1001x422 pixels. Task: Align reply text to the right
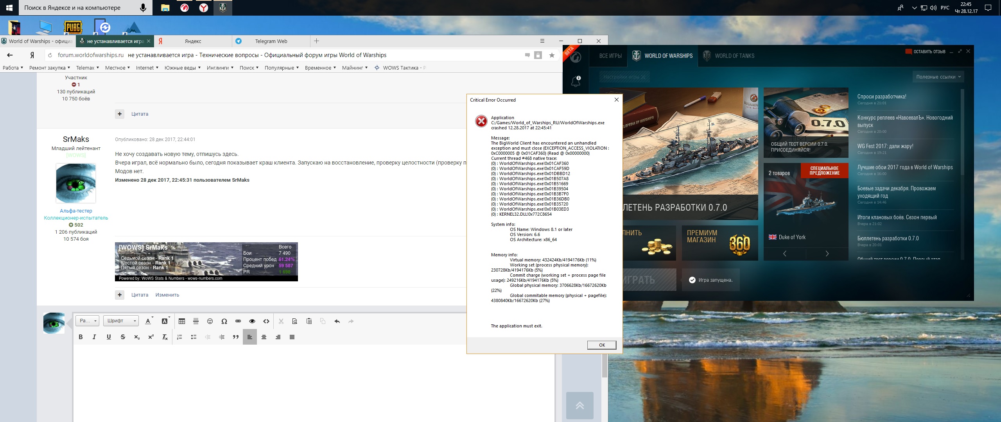coord(278,337)
